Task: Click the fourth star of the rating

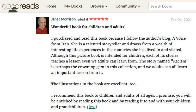Action: pyautogui.click(x=103, y=19)
